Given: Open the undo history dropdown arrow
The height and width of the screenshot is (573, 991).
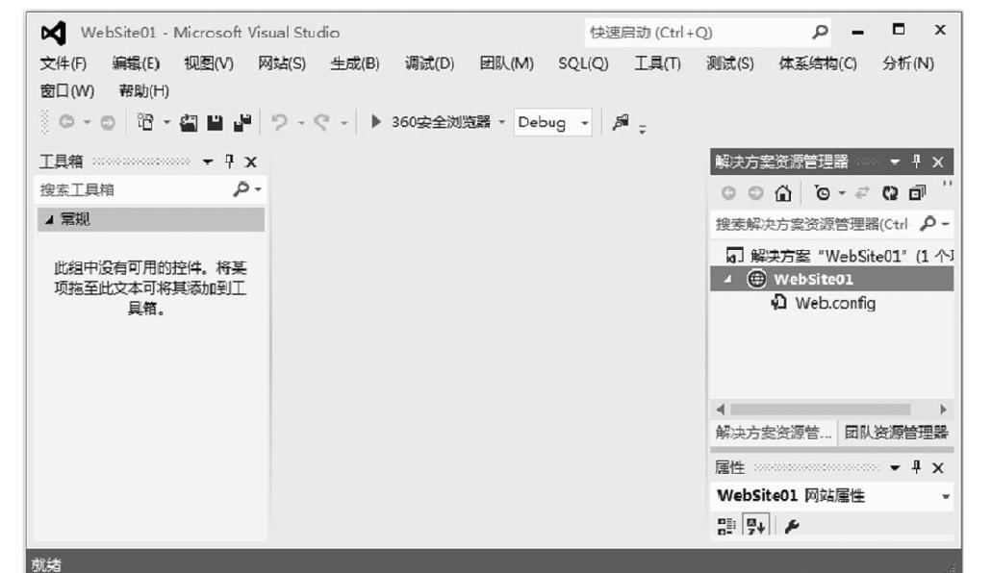Looking at the screenshot, I should (301, 122).
